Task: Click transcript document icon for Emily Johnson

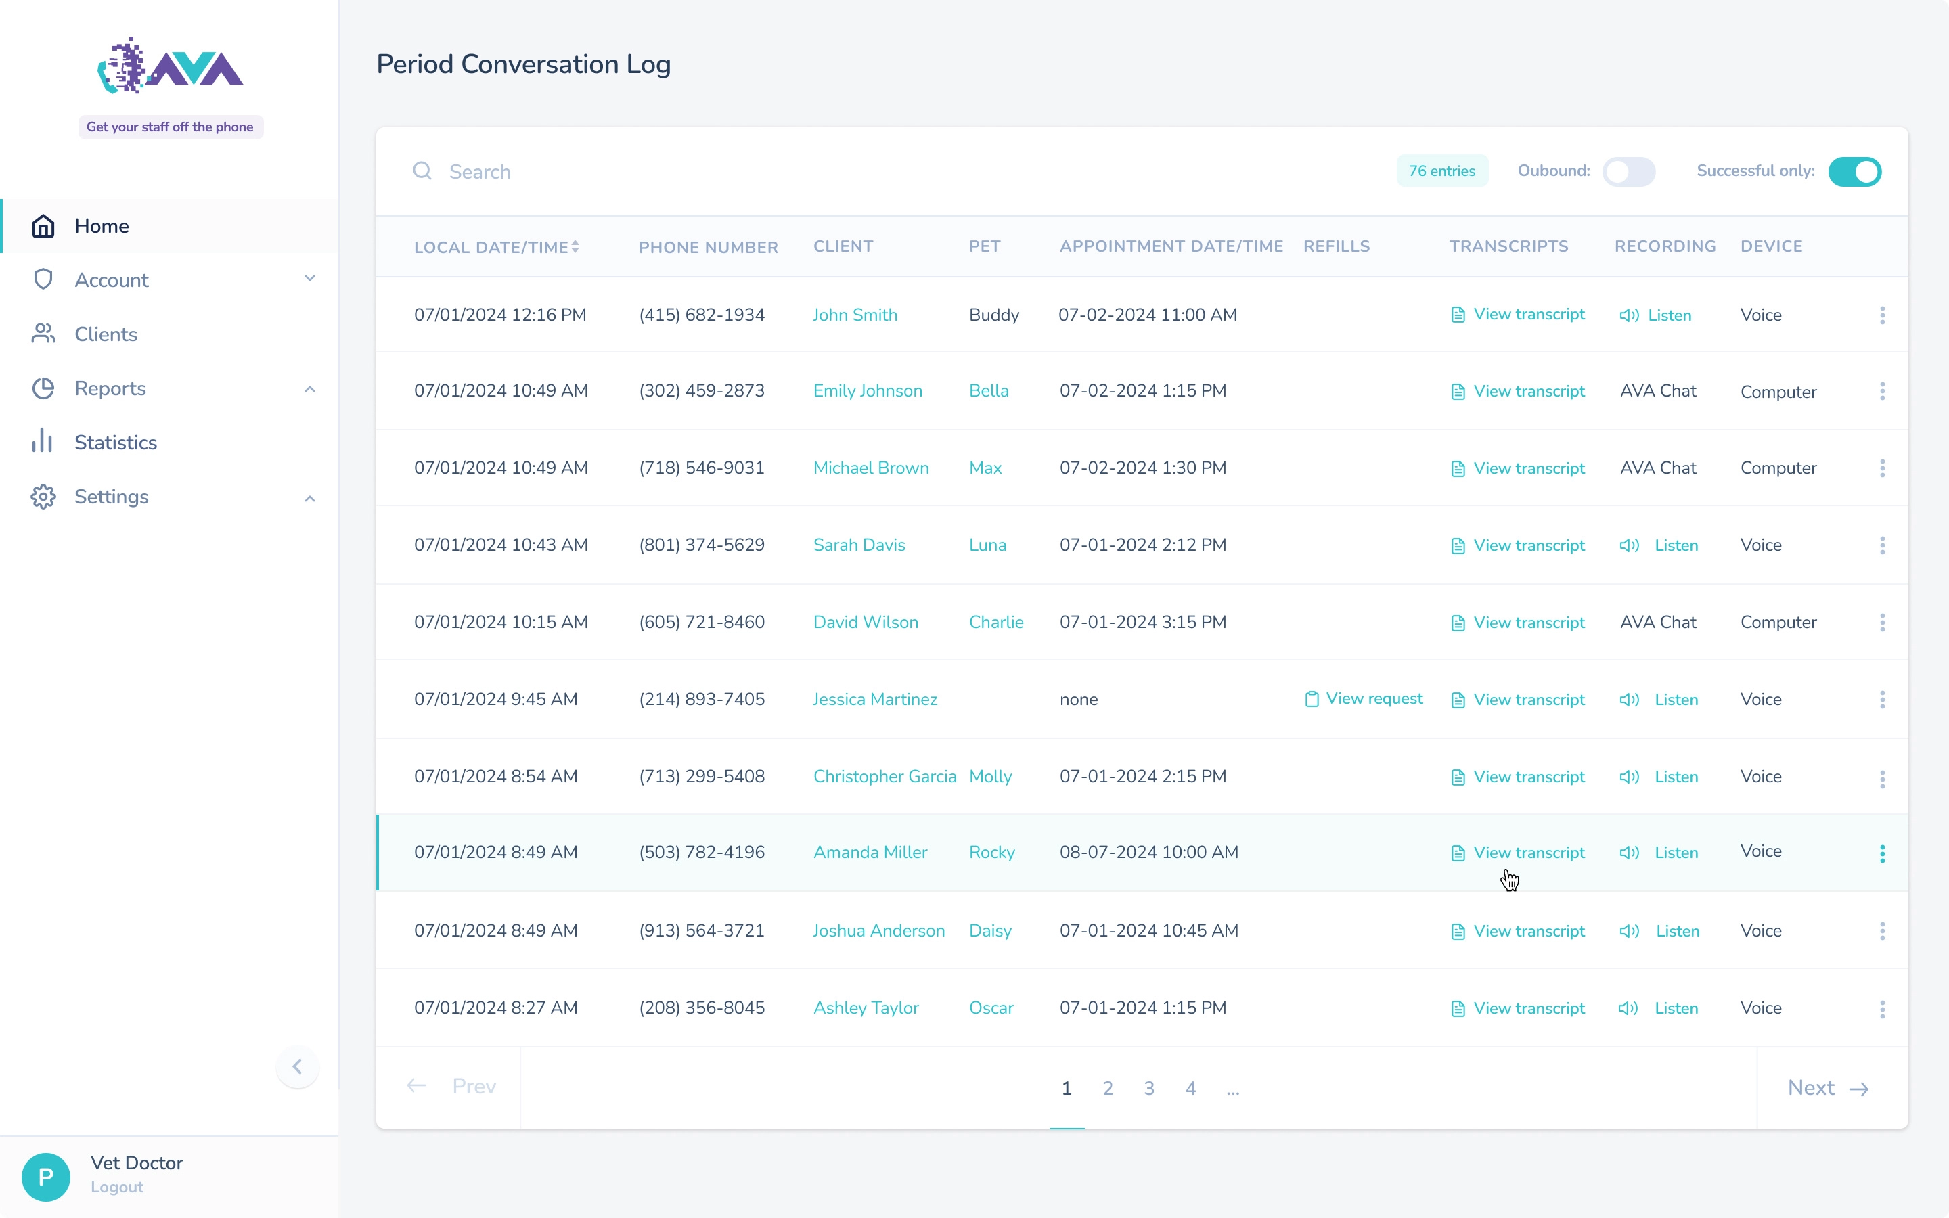Action: click(1458, 392)
